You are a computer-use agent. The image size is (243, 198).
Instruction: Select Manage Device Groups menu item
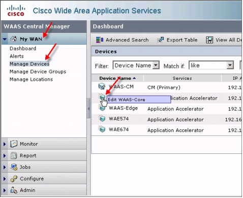(38, 72)
